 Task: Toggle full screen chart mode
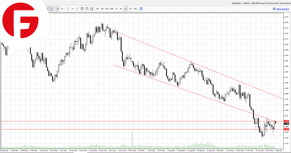point(141,9)
